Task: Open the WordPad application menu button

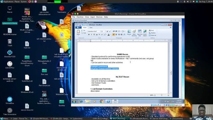Action: coord(78,27)
